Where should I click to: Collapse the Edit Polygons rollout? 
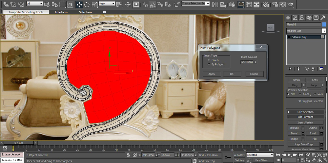pyautogui.click(x=305, y=117)
